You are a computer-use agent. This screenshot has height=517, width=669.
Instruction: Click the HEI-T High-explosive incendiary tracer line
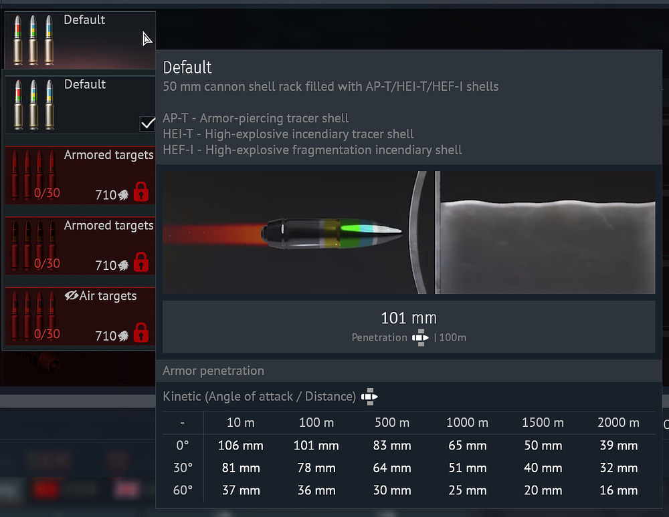tap(288, 134)
